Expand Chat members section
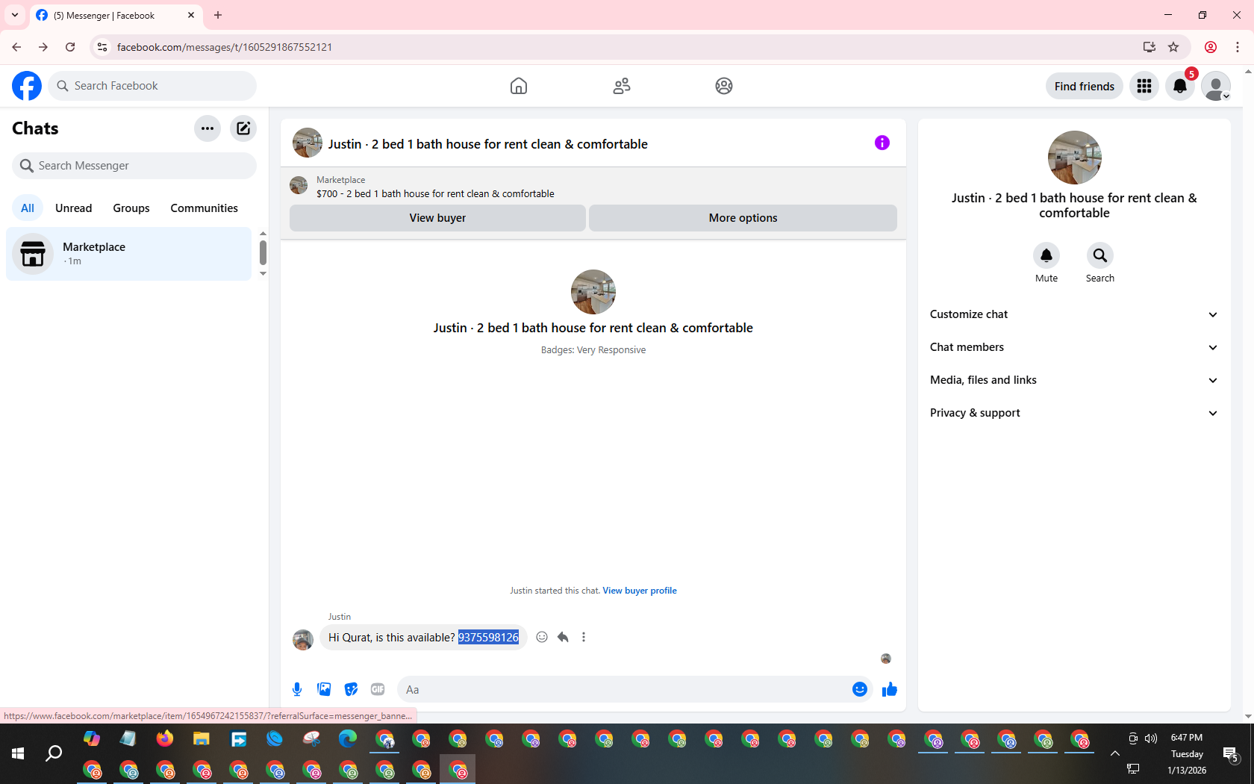This screenshot has width=1254, height=784. (x=1074, y=347)
